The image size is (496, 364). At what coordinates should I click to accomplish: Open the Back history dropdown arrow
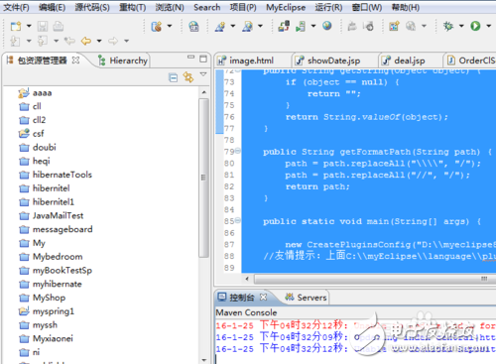99,41
